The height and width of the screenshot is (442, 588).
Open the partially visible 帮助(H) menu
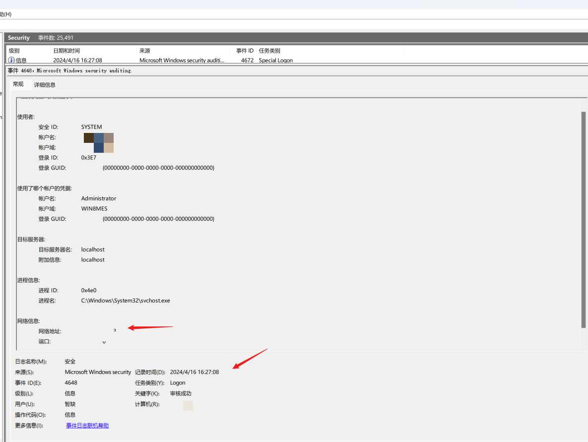pos(5,14)
